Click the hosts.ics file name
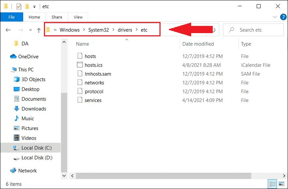 click(x=94, y=65)
